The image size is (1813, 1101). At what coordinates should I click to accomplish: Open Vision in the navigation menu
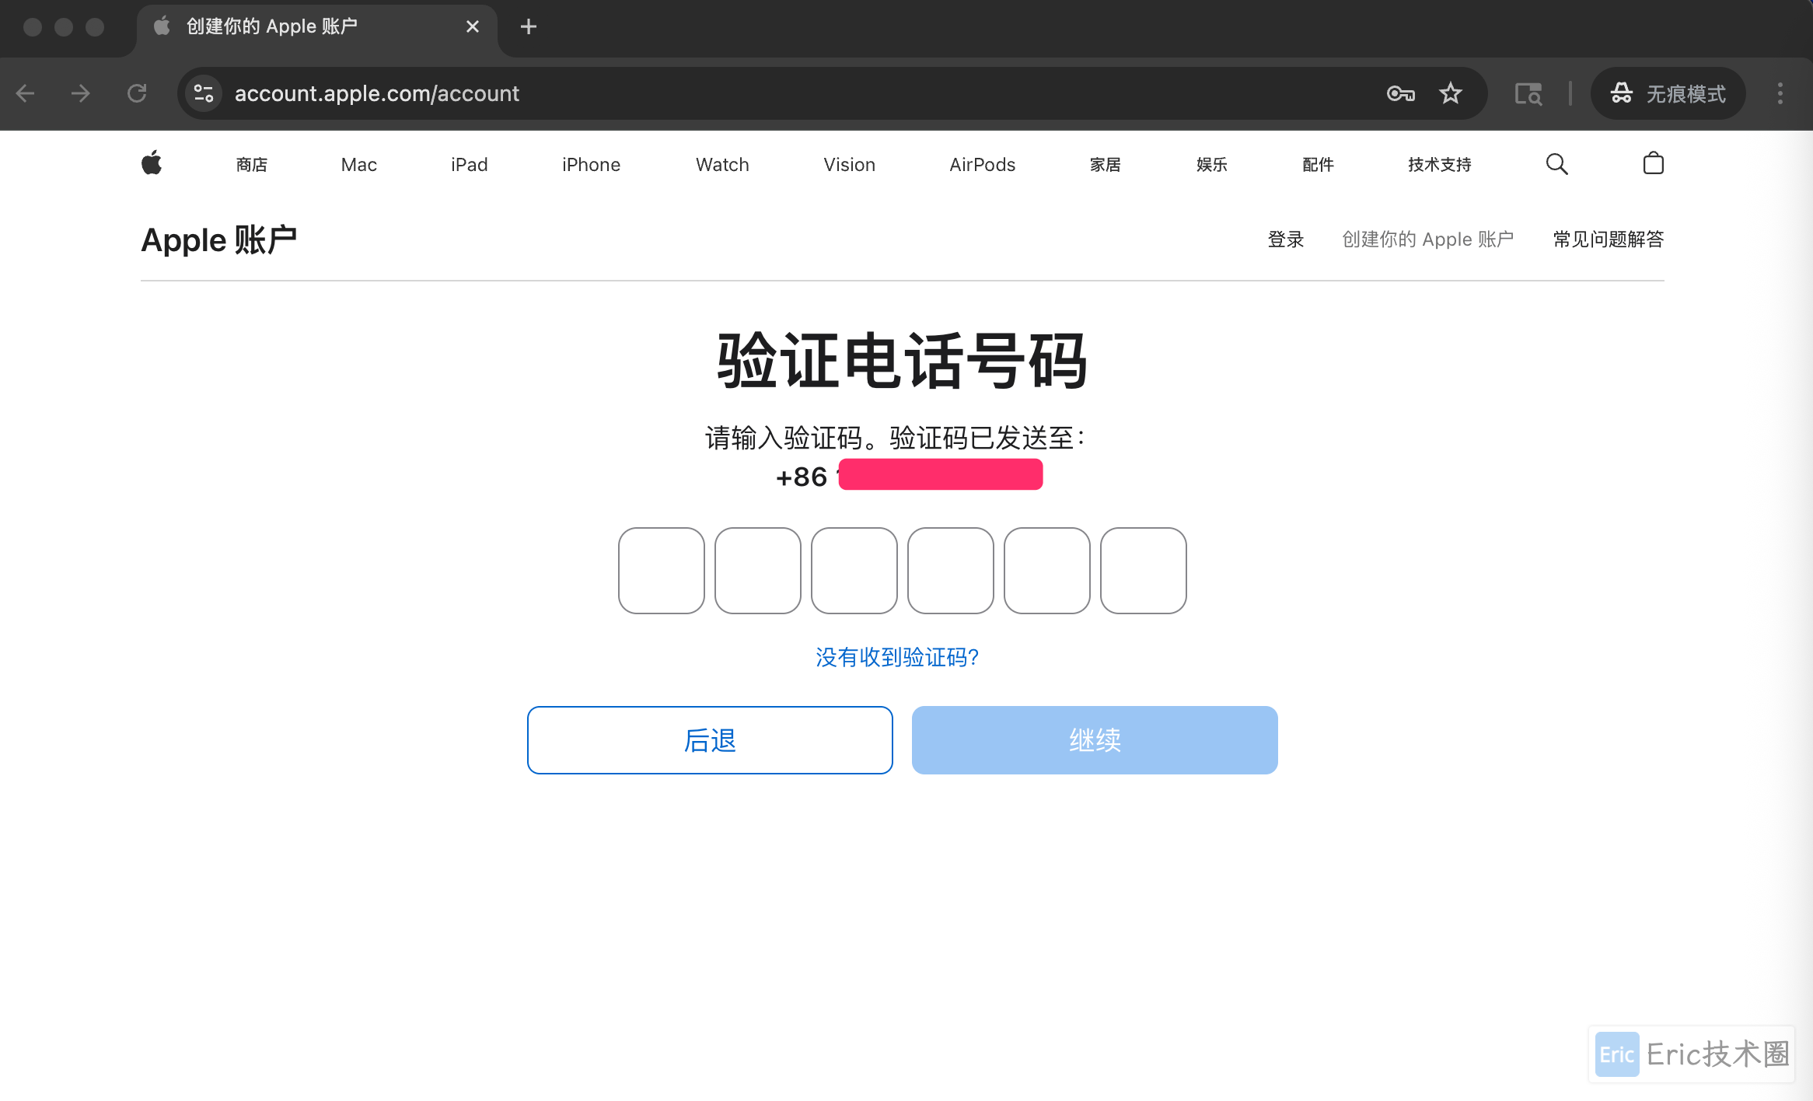click(850, 165)
